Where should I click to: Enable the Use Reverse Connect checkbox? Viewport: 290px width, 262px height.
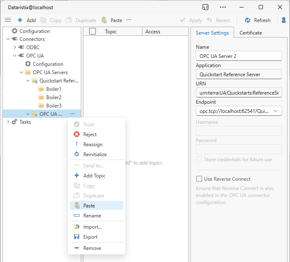tap(199, 179)
